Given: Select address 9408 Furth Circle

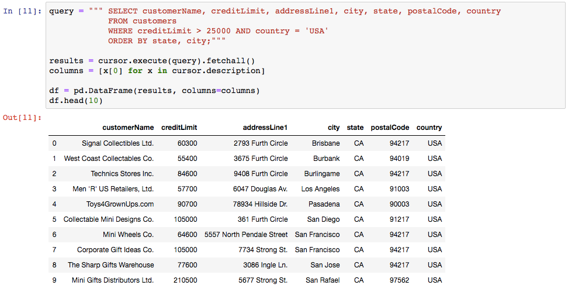Looking at the screenshot, I should (261, 174).
